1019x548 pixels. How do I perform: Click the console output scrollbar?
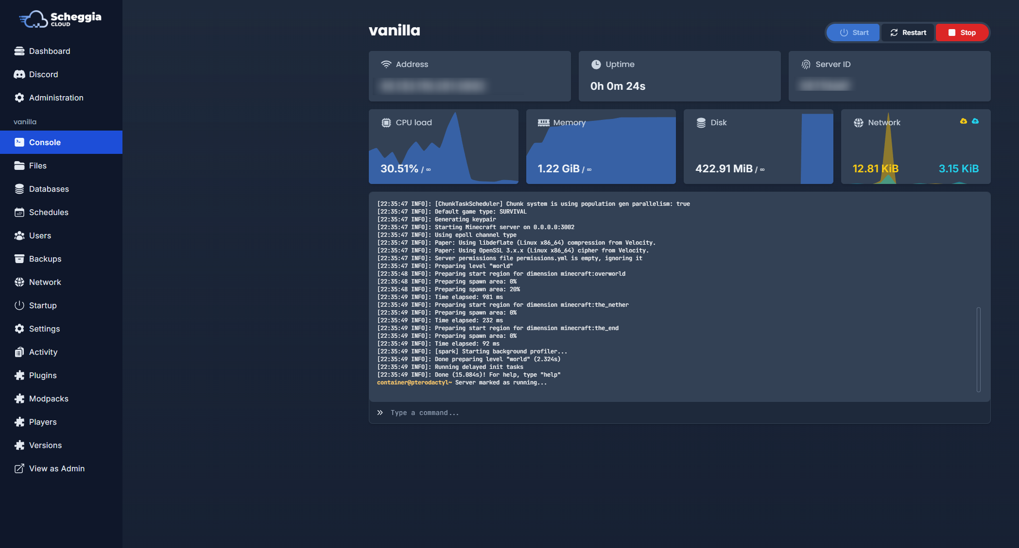coord(978,349)
